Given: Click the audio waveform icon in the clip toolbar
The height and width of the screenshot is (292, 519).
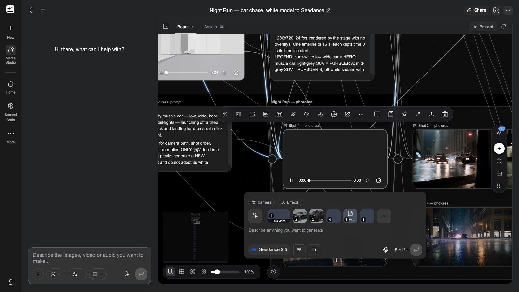Looking at the screenshot, I should click(334, 114).
